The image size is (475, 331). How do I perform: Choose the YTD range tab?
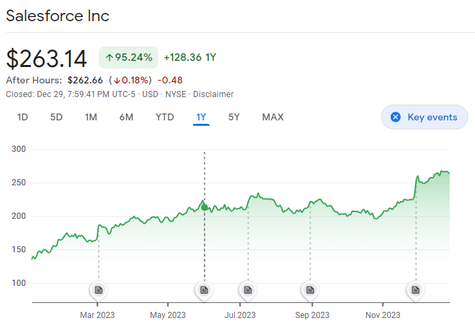click(165, 117)
